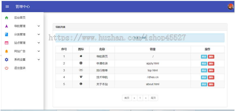Click the plus-square icon in the 申请收录 row
Viewport: 235px width, 111px height.
pyautogui.click(x=81, y=63)
